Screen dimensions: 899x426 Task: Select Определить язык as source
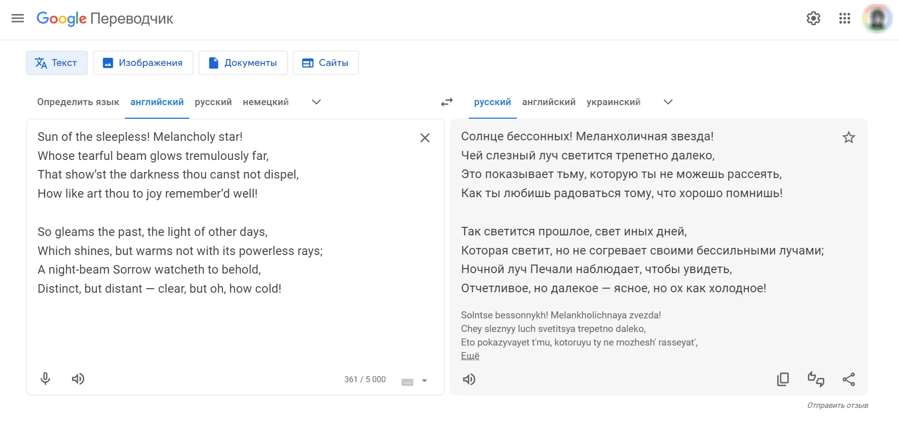pyautogui.click(x=78, y=102)
